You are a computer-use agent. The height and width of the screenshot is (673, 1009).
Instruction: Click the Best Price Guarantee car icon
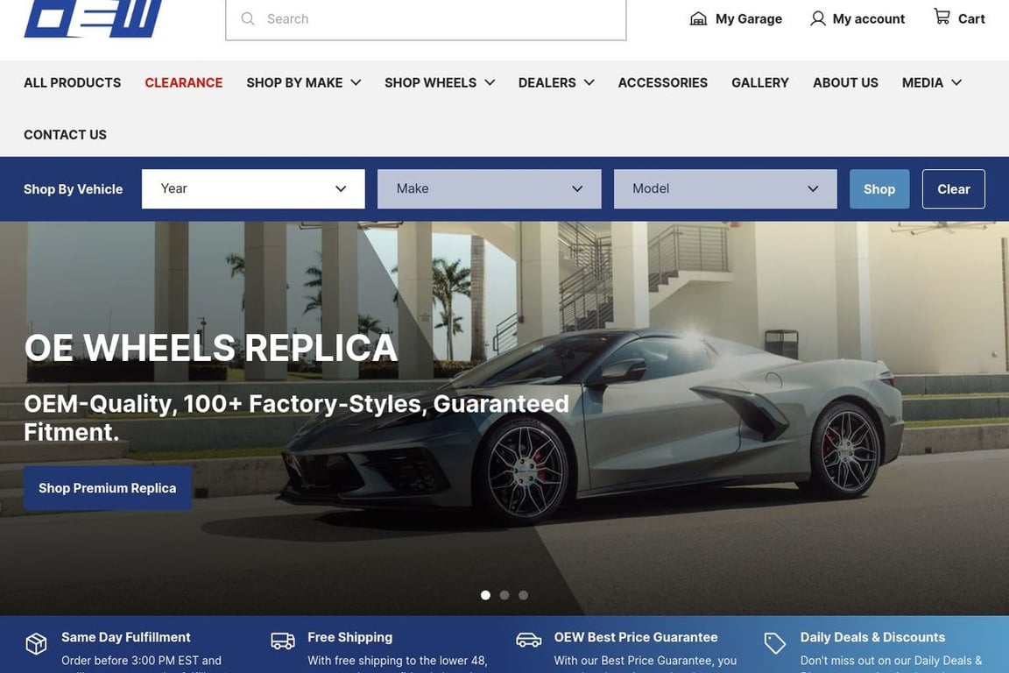529,640
